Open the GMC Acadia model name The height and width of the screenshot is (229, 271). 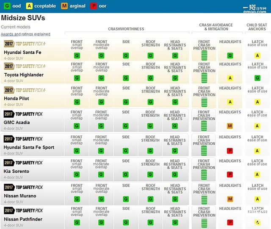click(x=17, y=122)
